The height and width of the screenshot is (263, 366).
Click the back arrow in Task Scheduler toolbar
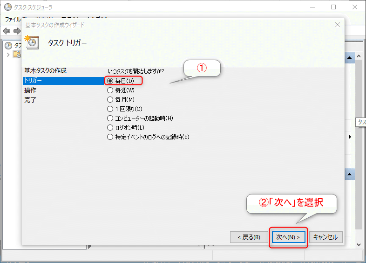point(7,31)
